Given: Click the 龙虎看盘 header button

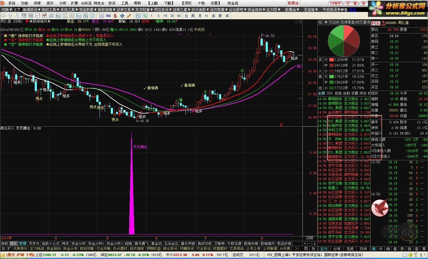Looking at the screenshot, I should pyautogui.click(x=355, y=22).
